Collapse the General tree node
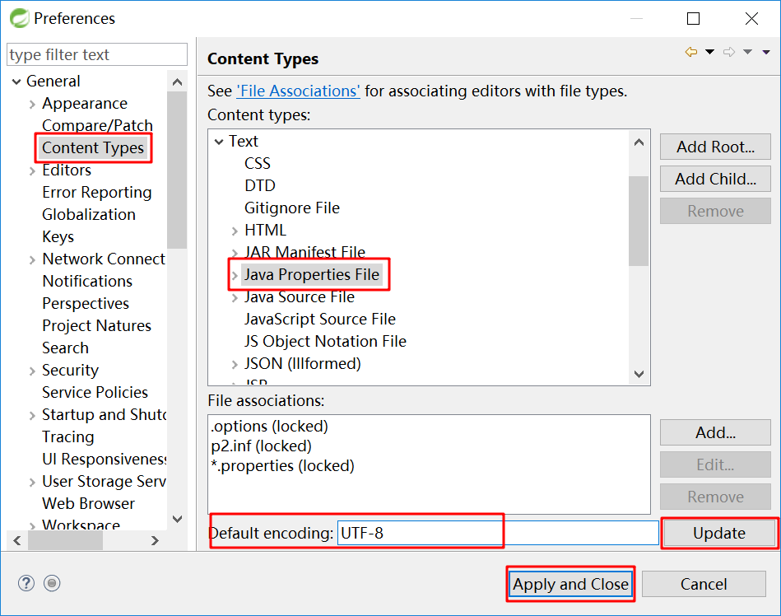Viewport: 781px width, 616px height. click(x=16, y=82)
